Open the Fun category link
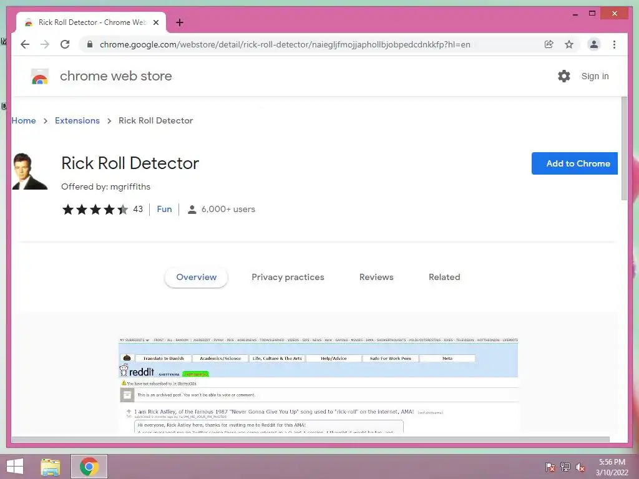Viewport: 639px width, 479px height. coord(164,210)
